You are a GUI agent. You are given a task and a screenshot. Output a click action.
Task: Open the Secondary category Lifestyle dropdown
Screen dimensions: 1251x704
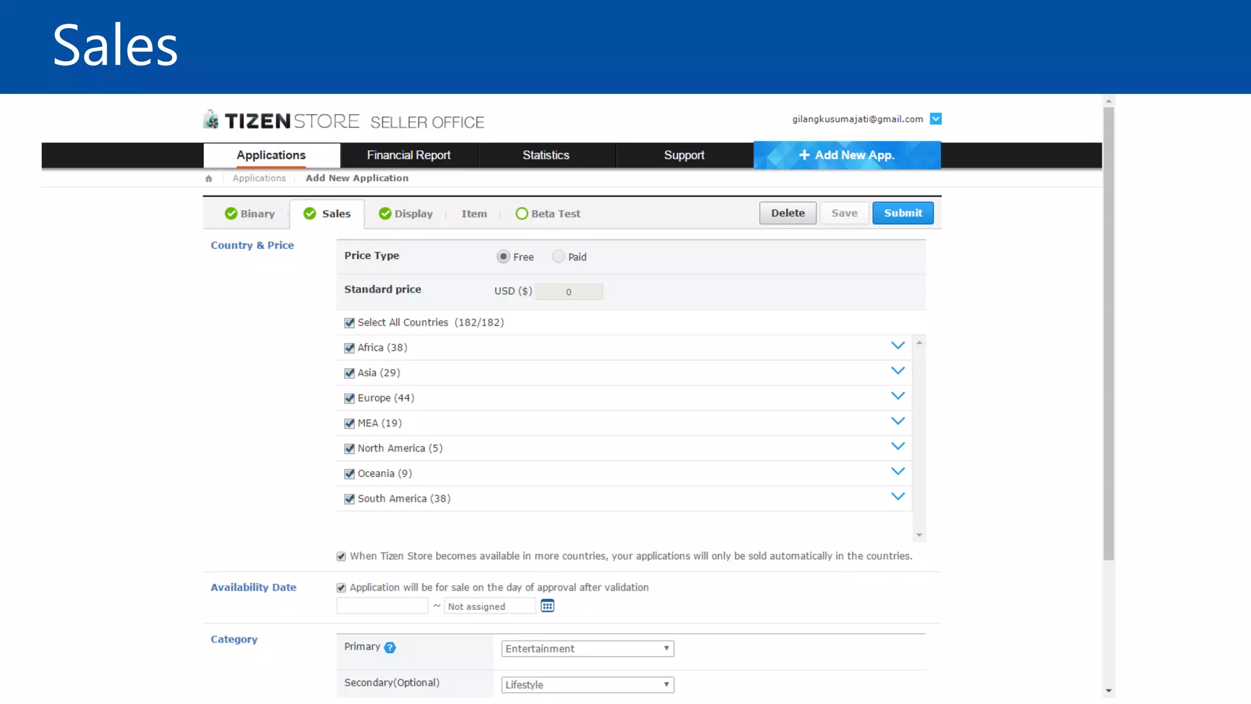[x=587, y=684]
